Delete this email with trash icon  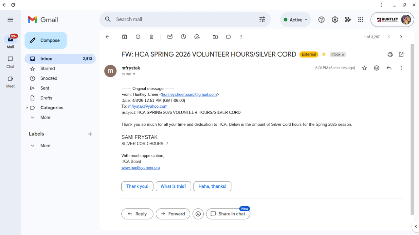(152, 37)
